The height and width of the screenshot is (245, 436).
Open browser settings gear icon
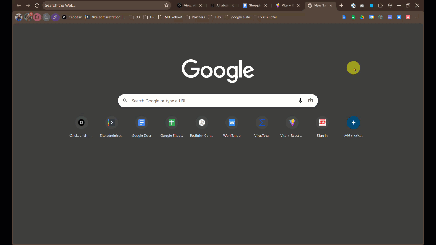390,6
